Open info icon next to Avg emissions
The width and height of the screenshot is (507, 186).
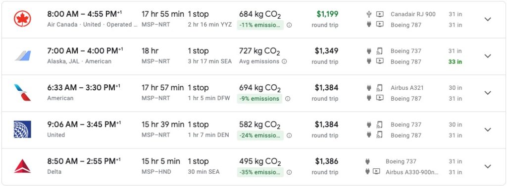point(284,61)
